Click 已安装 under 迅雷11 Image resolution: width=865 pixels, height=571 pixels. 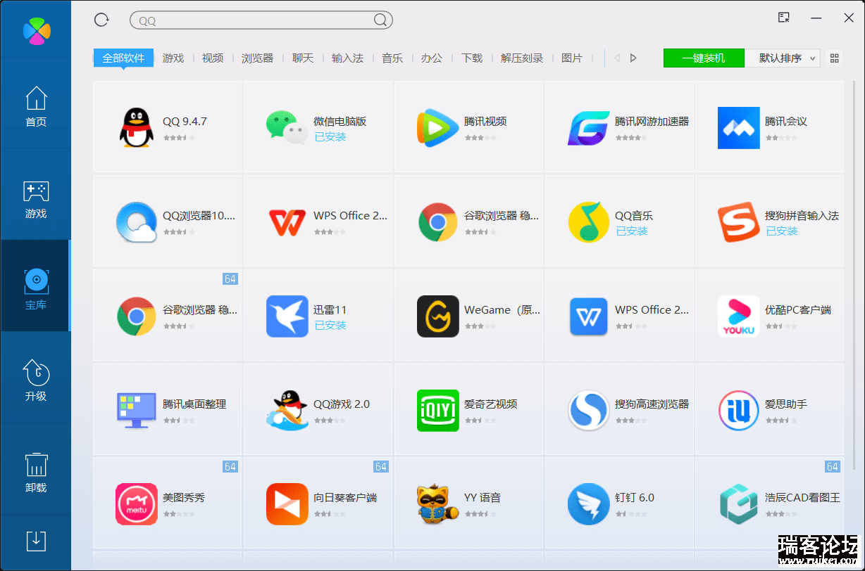[330, 326]
